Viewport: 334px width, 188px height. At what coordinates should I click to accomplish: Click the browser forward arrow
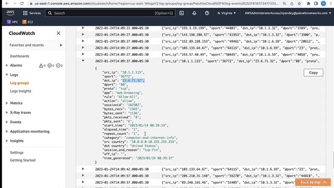tap(14, 4)
